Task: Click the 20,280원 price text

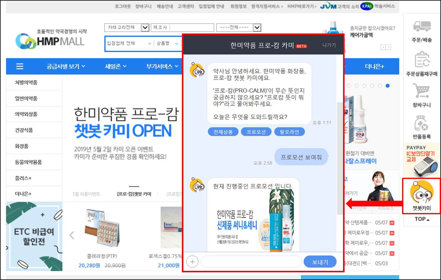Action: (x=89, y=265)
